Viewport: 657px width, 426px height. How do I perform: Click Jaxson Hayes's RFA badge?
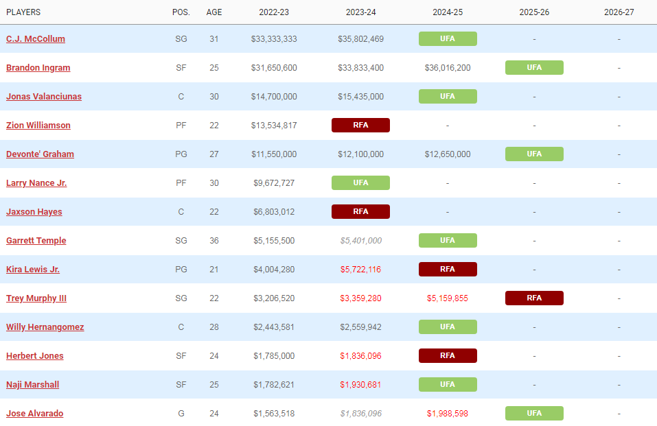point(360,212)
